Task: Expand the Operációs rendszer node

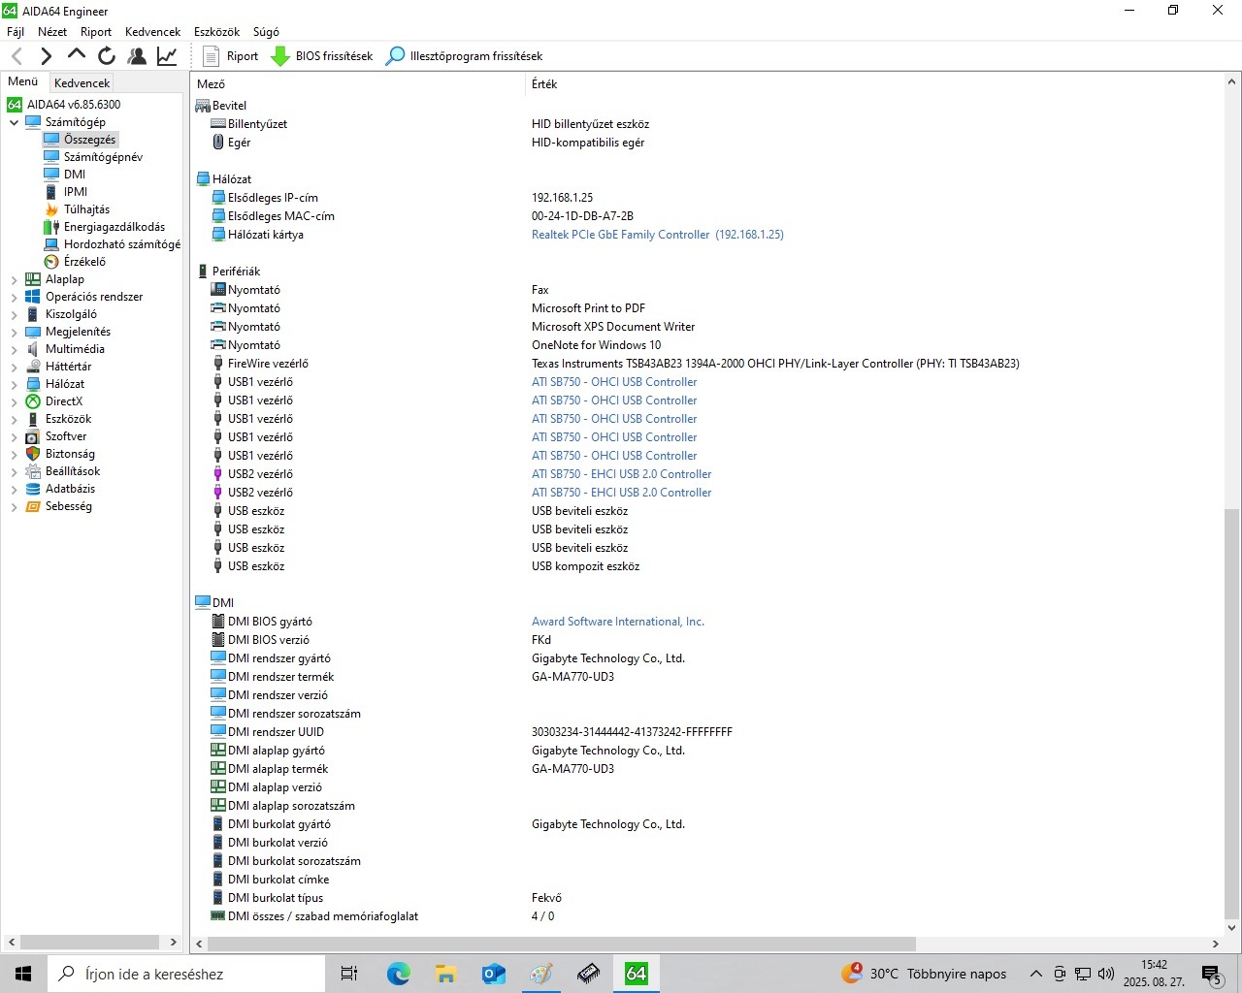Action: [x=14, y=297]
